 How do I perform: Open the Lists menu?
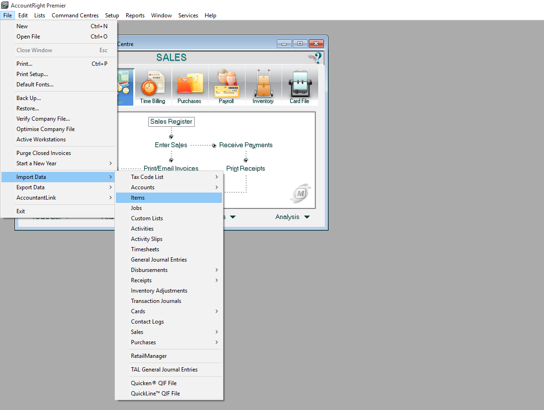tap(39, 15)
